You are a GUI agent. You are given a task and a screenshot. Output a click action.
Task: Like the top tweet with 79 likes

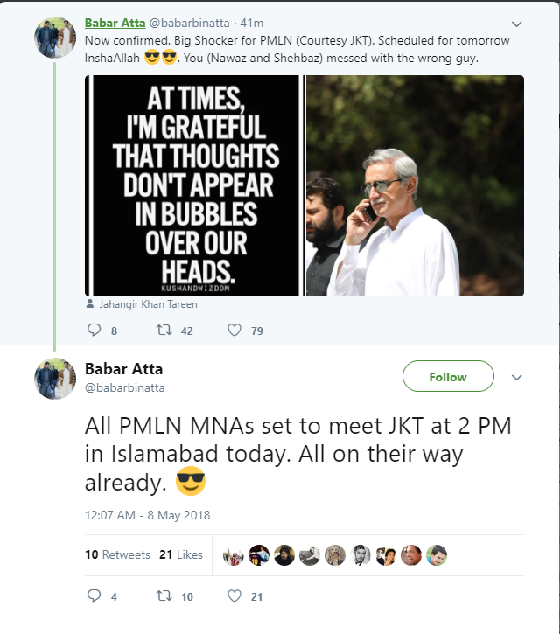[x=234, y=331]
